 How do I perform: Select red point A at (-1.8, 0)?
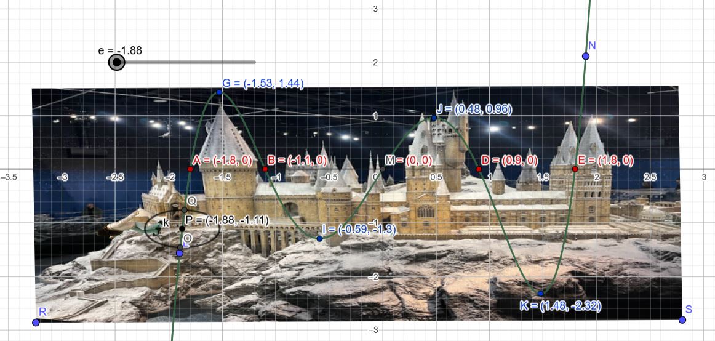190,169
